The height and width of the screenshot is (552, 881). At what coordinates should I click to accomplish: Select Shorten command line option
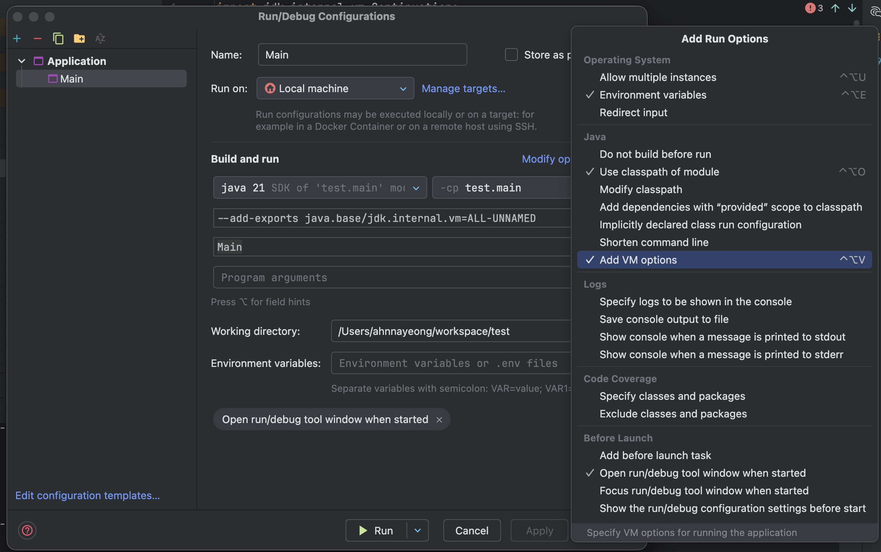(654, 242)
